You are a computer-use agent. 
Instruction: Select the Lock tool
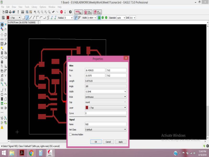click(x=2, y=62)
